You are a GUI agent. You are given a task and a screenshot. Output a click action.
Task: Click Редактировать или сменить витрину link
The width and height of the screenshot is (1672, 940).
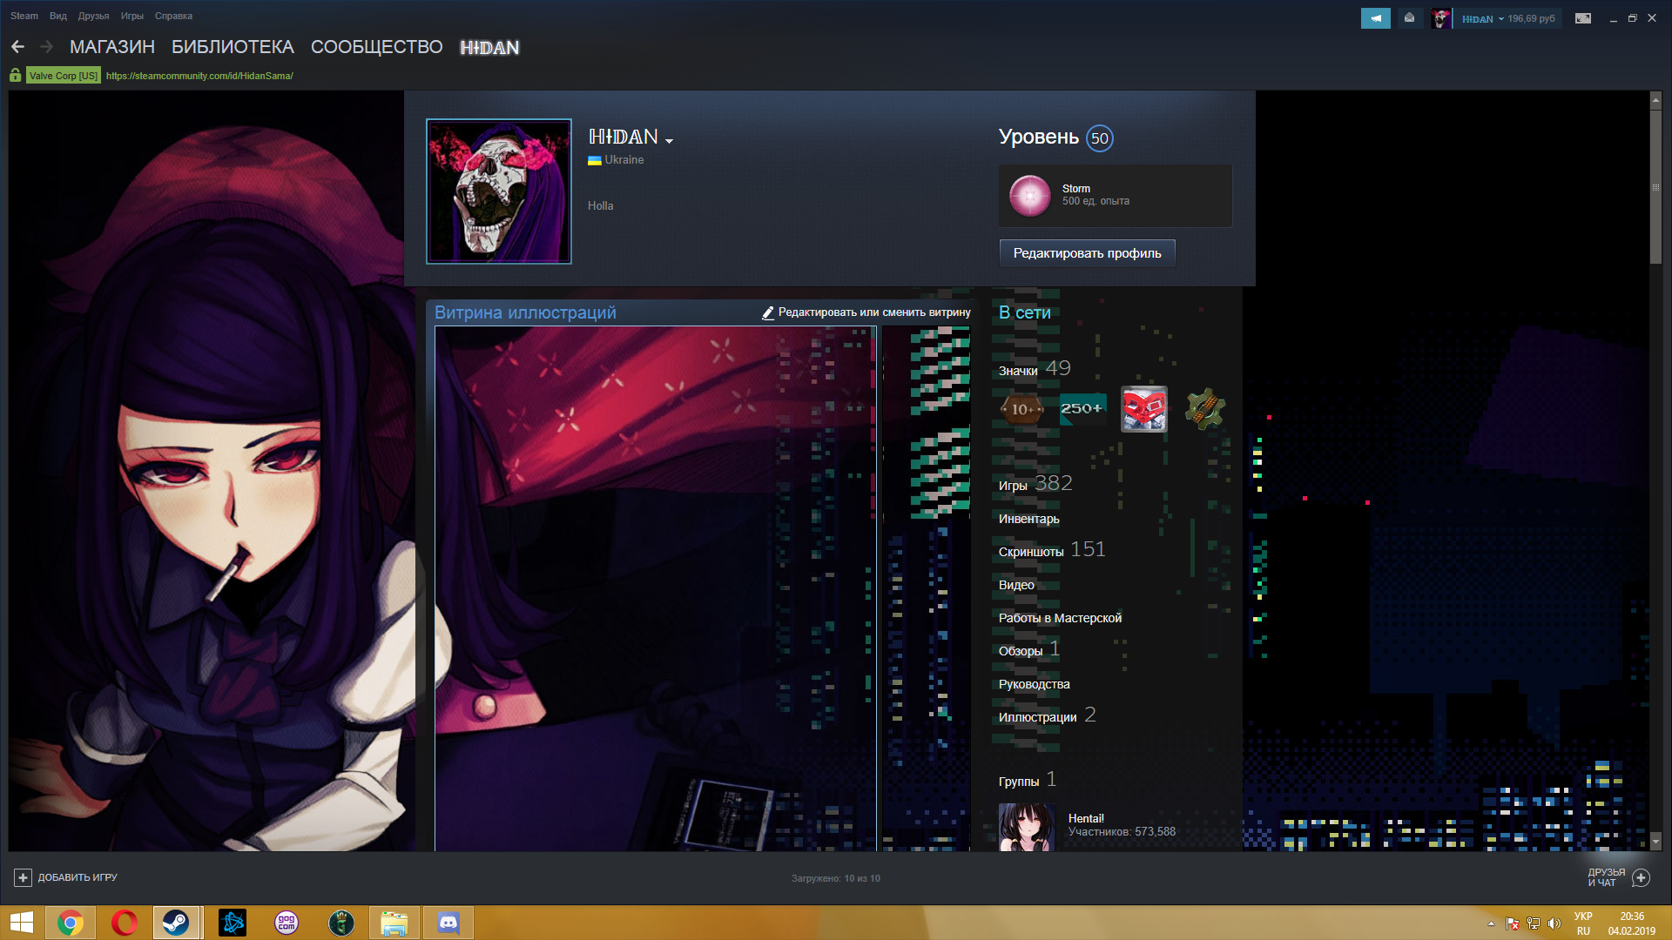874,312
